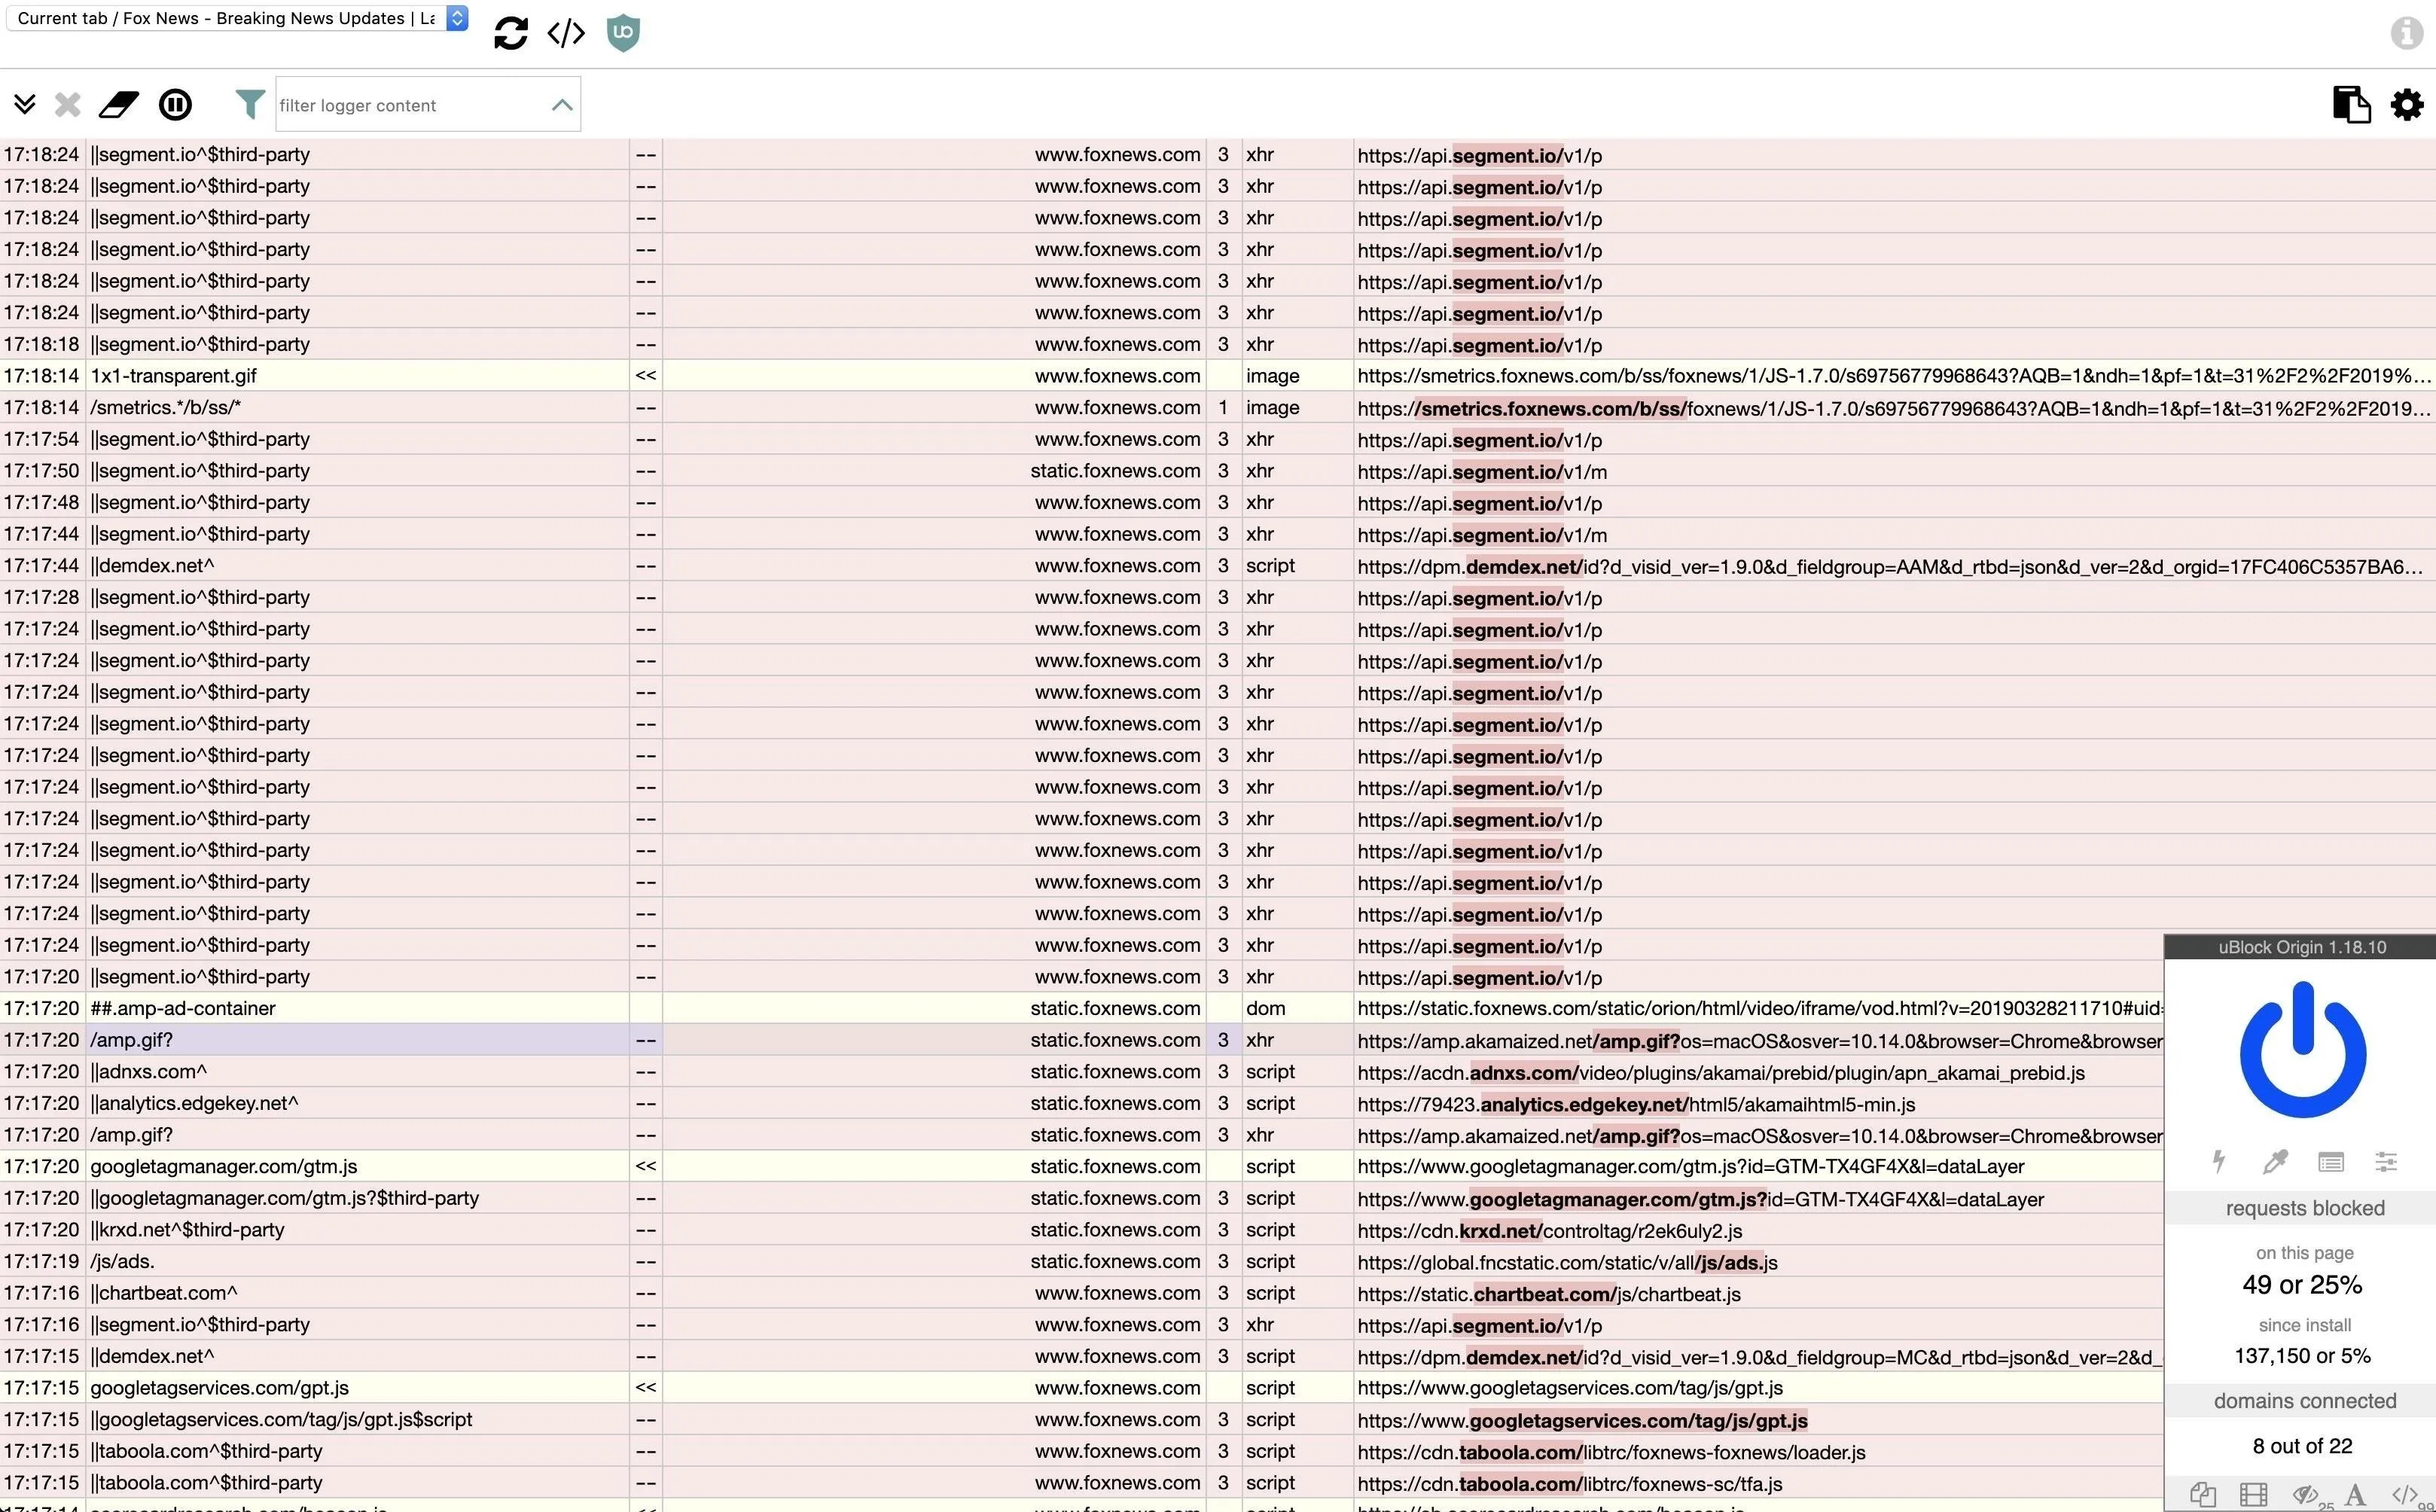Image resolution: width=2436 pixels, height=1512 pixels.
Task: Reload the tab content with circular arrows icon
Action: [x=511, y=33]
